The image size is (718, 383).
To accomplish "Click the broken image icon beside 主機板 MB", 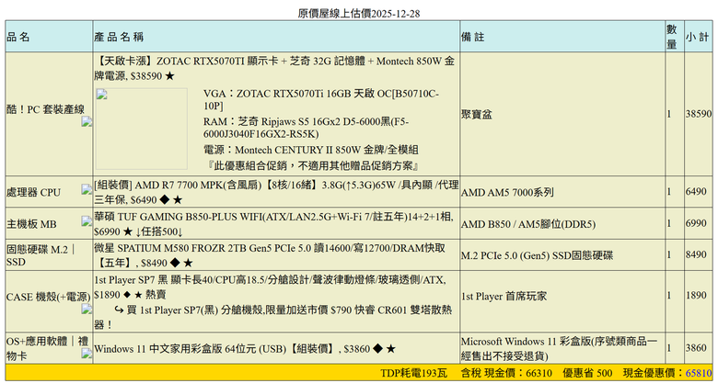I will click(87, 221).
